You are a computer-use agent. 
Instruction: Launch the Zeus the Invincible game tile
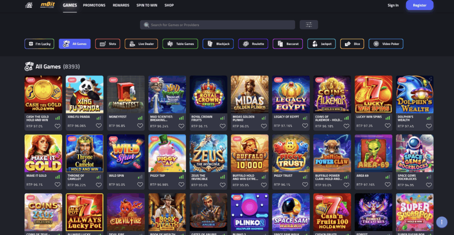[208, 153]
